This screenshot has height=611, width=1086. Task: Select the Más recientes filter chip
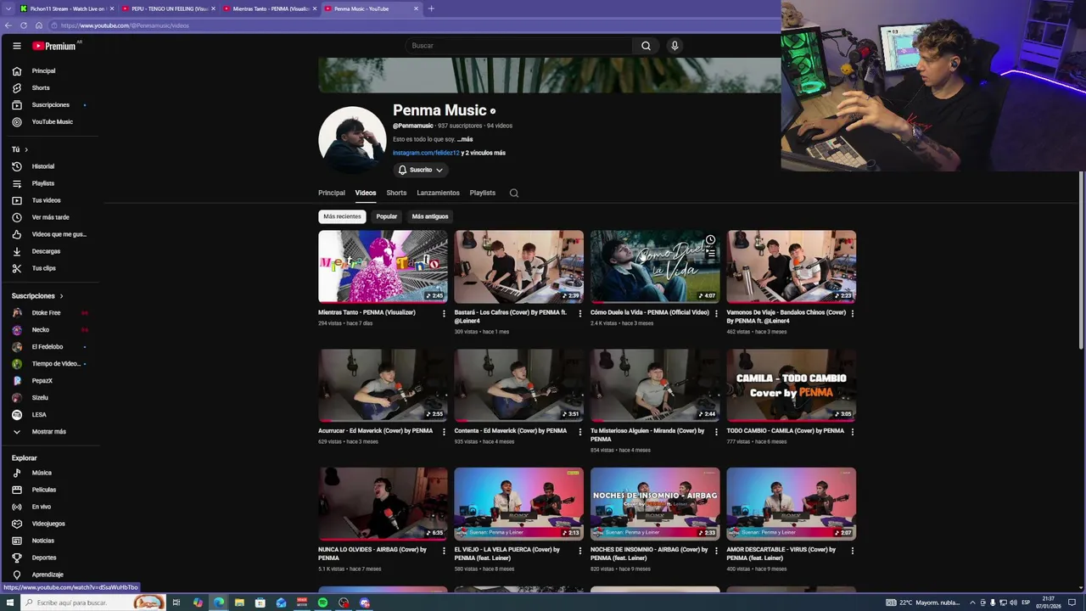click(342, 216)
